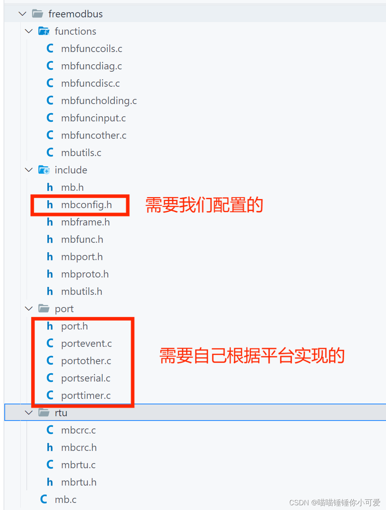
Task: Open the portserial.c file
Action: (x=86, y=378)
